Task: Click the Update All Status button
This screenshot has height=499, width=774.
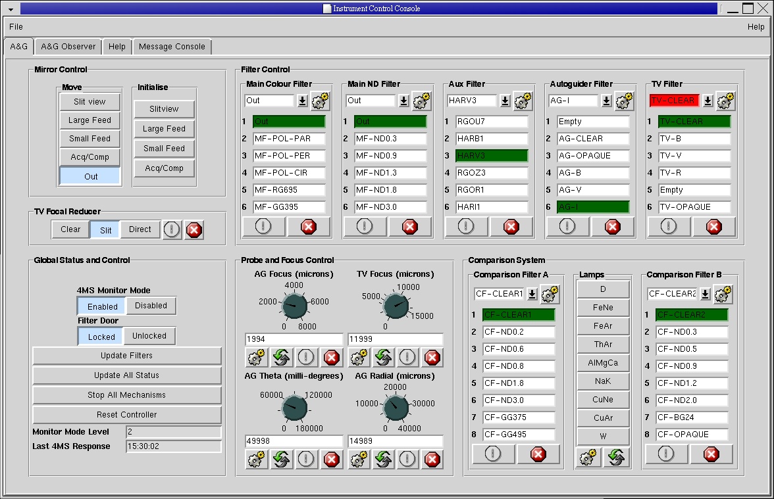Action: (127, 375)
